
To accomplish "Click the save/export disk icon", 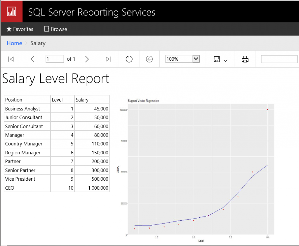I will click(217, 59).
